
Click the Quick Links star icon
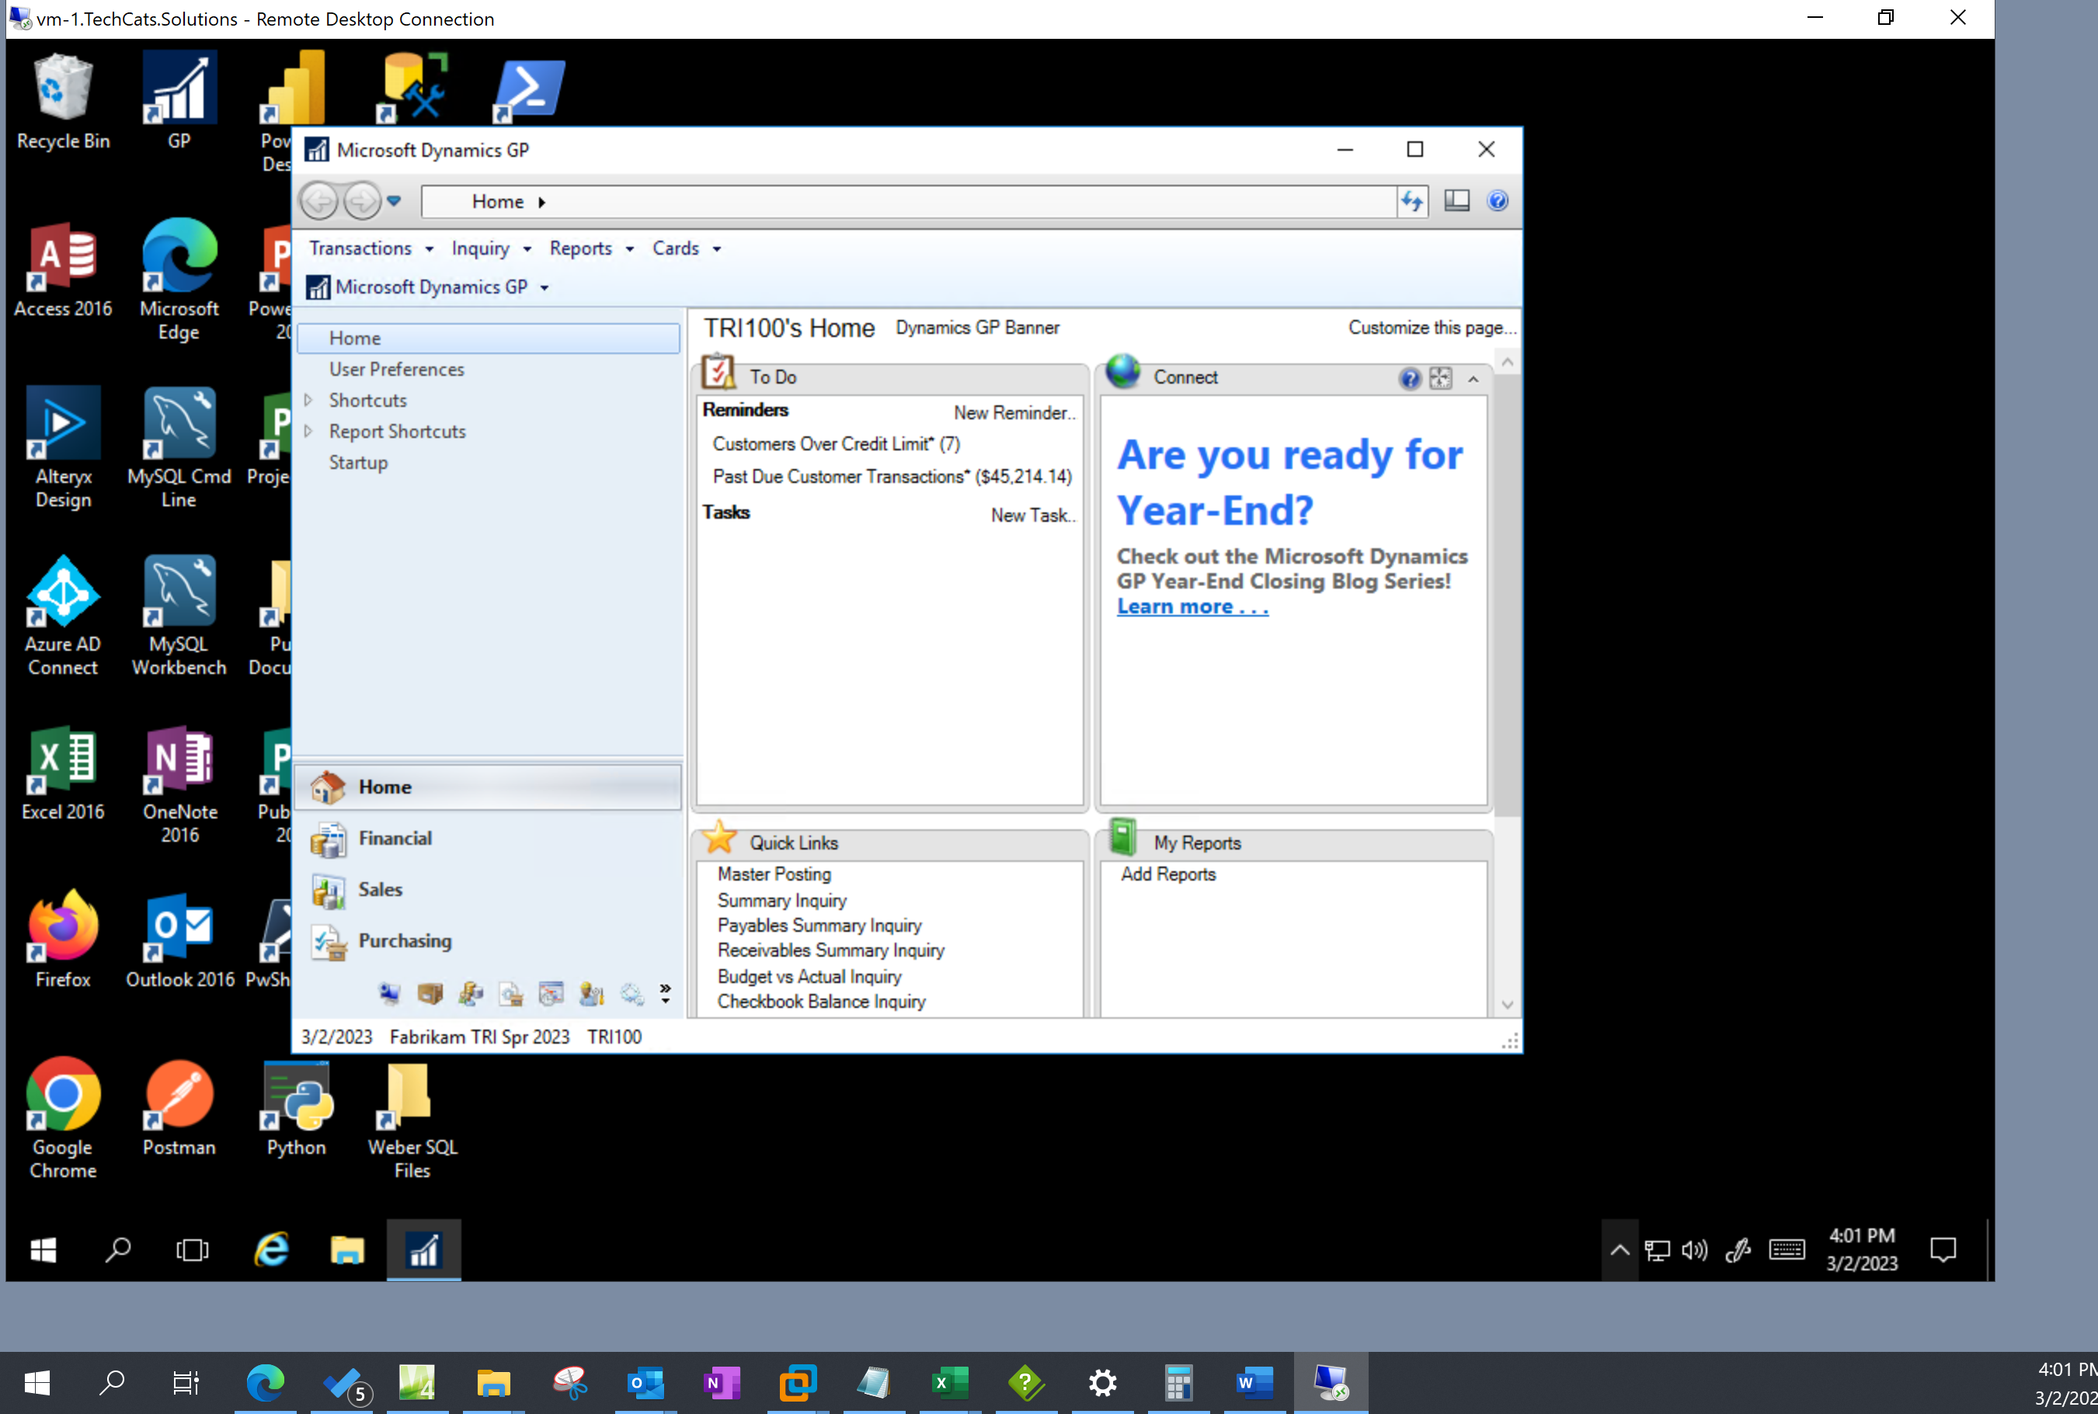click(x=720, y=837)
